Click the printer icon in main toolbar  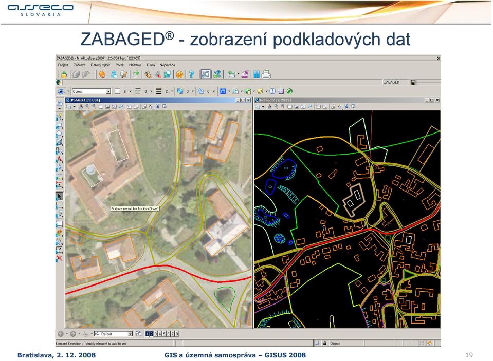click(x=266, y=74)
